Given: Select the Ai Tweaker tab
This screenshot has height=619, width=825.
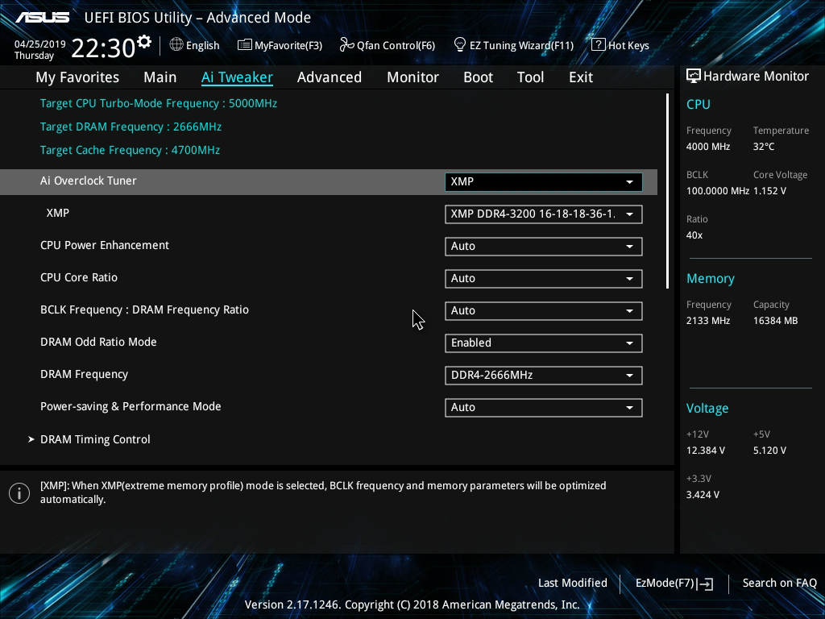Looking at the screenshot, I should (x=237, y=77).
